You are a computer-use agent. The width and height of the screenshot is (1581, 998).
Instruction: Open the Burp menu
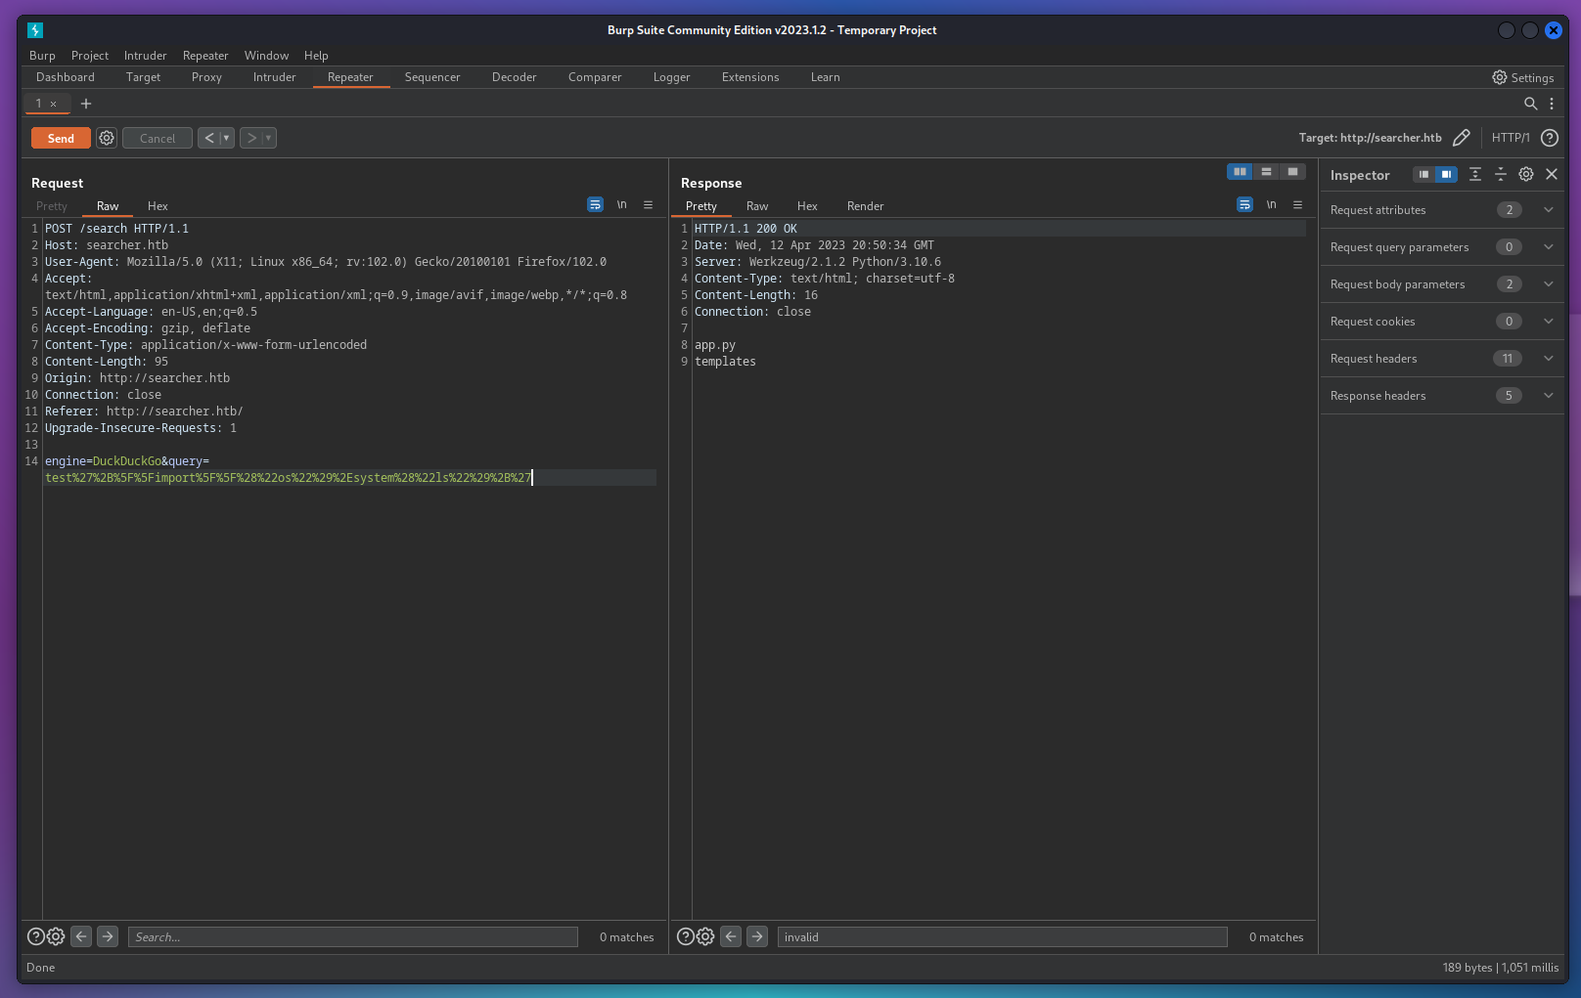click(42, 56)
